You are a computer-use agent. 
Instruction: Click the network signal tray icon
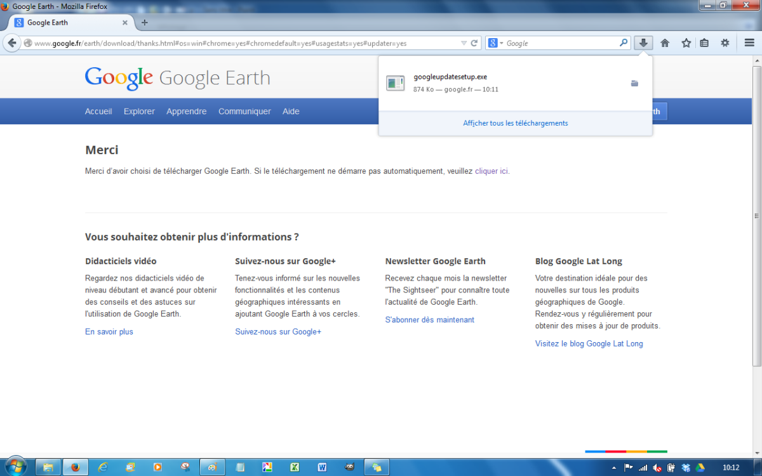click(x=643, y=468)
